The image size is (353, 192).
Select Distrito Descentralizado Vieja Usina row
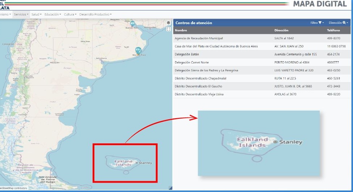[199, 94]
